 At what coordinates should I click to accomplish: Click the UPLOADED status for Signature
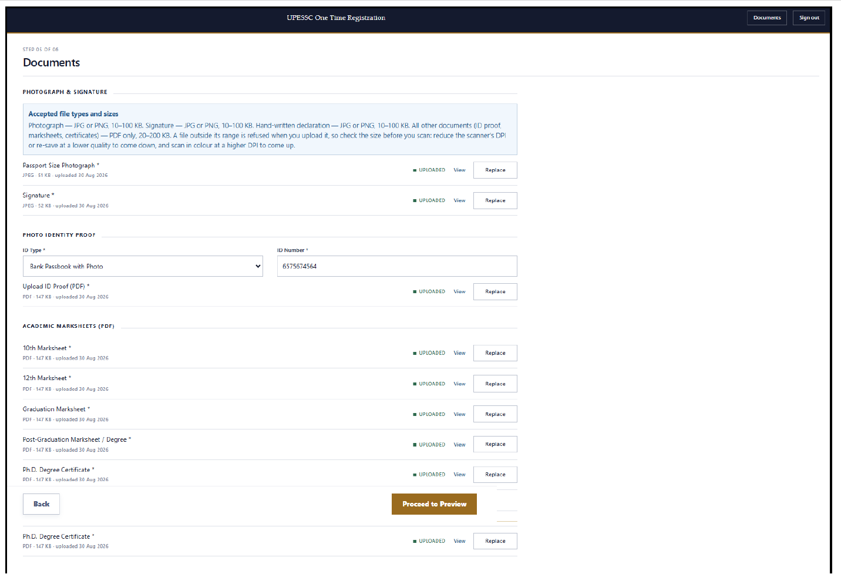(429, 201)
